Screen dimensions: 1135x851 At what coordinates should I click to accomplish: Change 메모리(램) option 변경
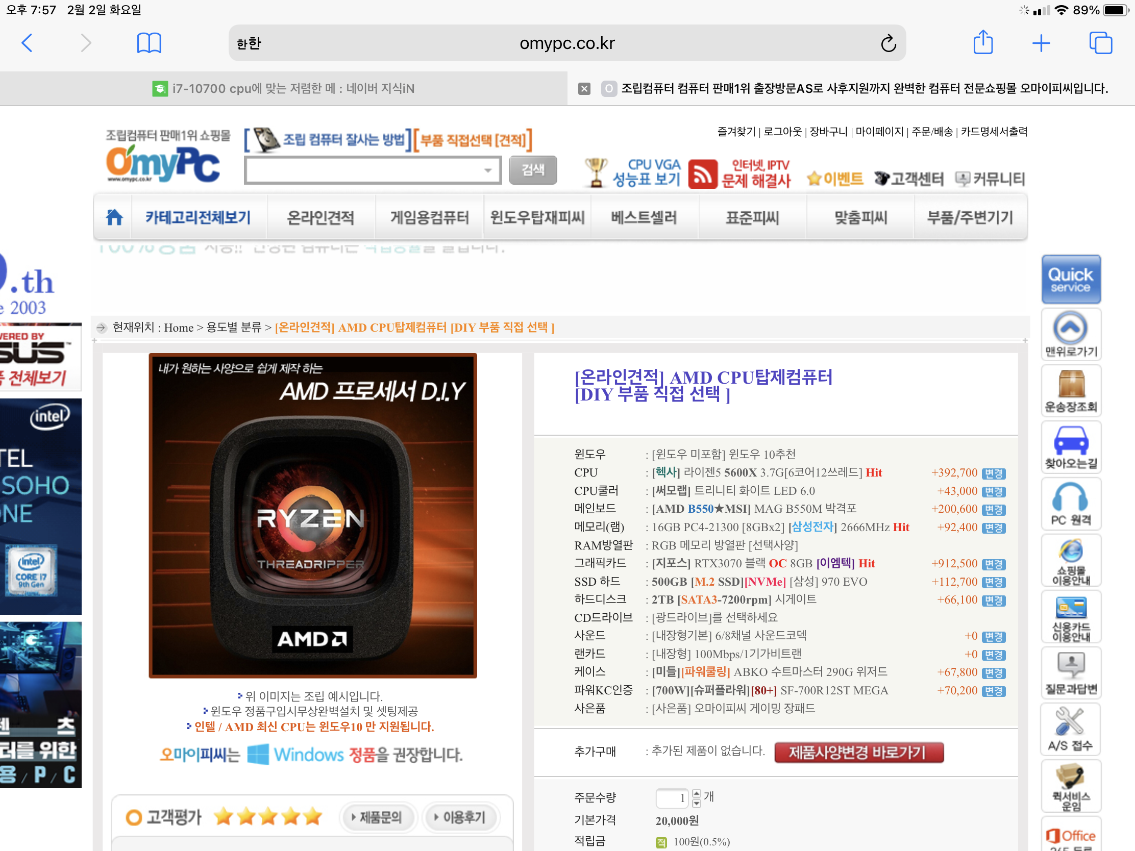tap(994, 528)
